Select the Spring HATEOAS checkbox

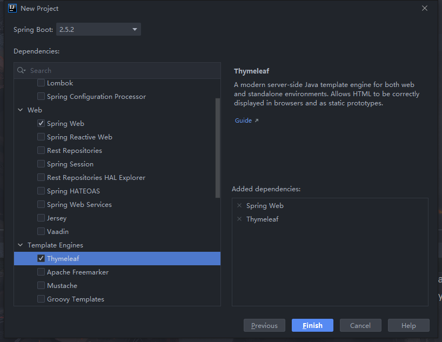(41, 191)
